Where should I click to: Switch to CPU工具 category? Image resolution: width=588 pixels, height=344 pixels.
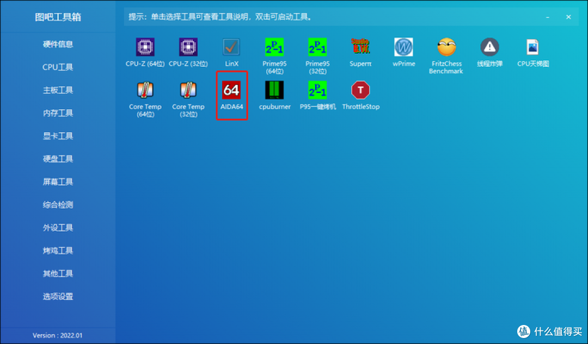pos(58,67)
